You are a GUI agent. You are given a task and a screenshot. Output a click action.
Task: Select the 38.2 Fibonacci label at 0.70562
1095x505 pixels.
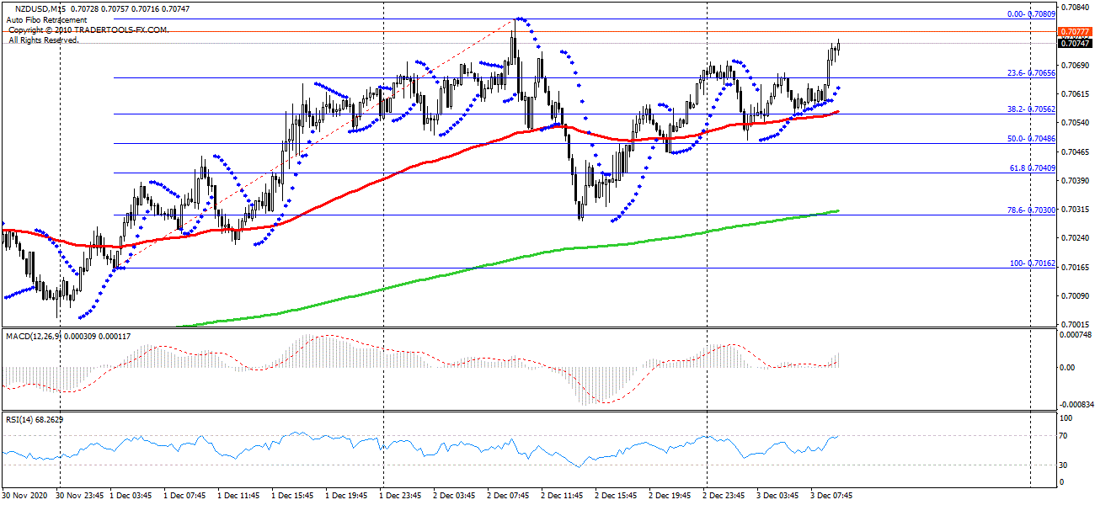coord(1032,109)
